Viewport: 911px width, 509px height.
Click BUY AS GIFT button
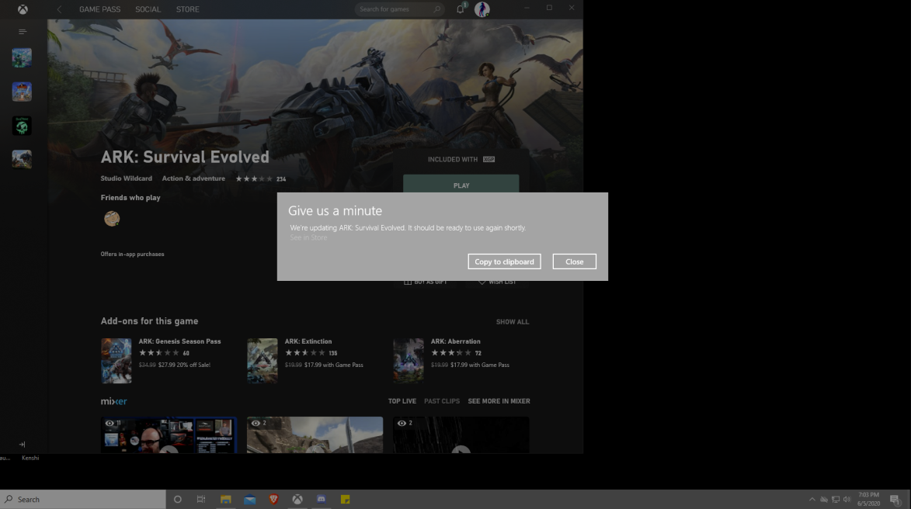(426, 282)
